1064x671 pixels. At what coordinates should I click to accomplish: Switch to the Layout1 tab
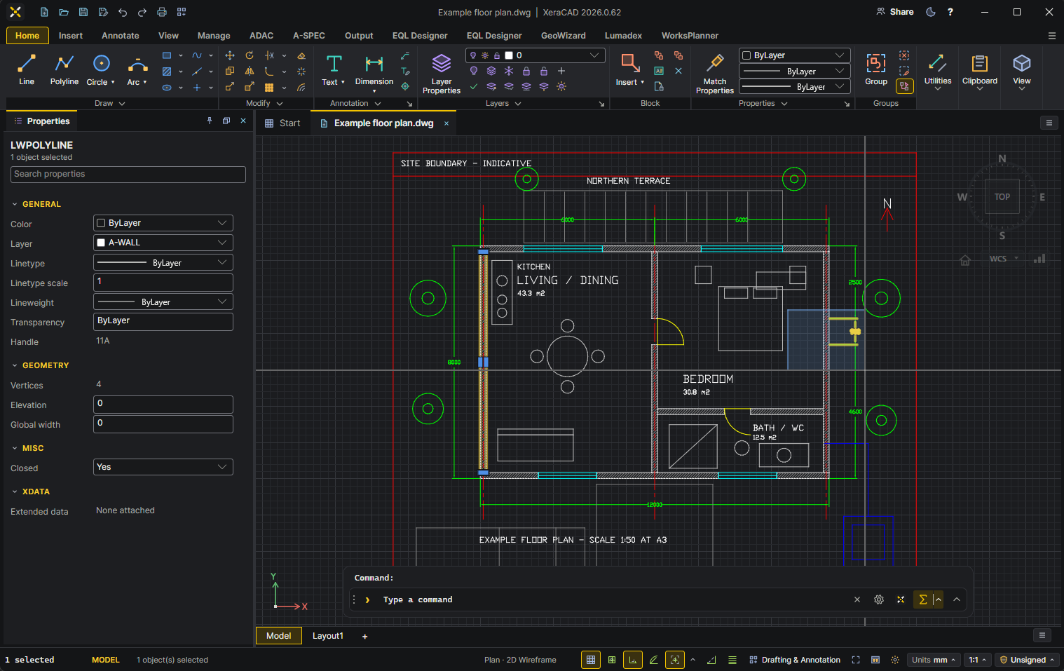328,636
